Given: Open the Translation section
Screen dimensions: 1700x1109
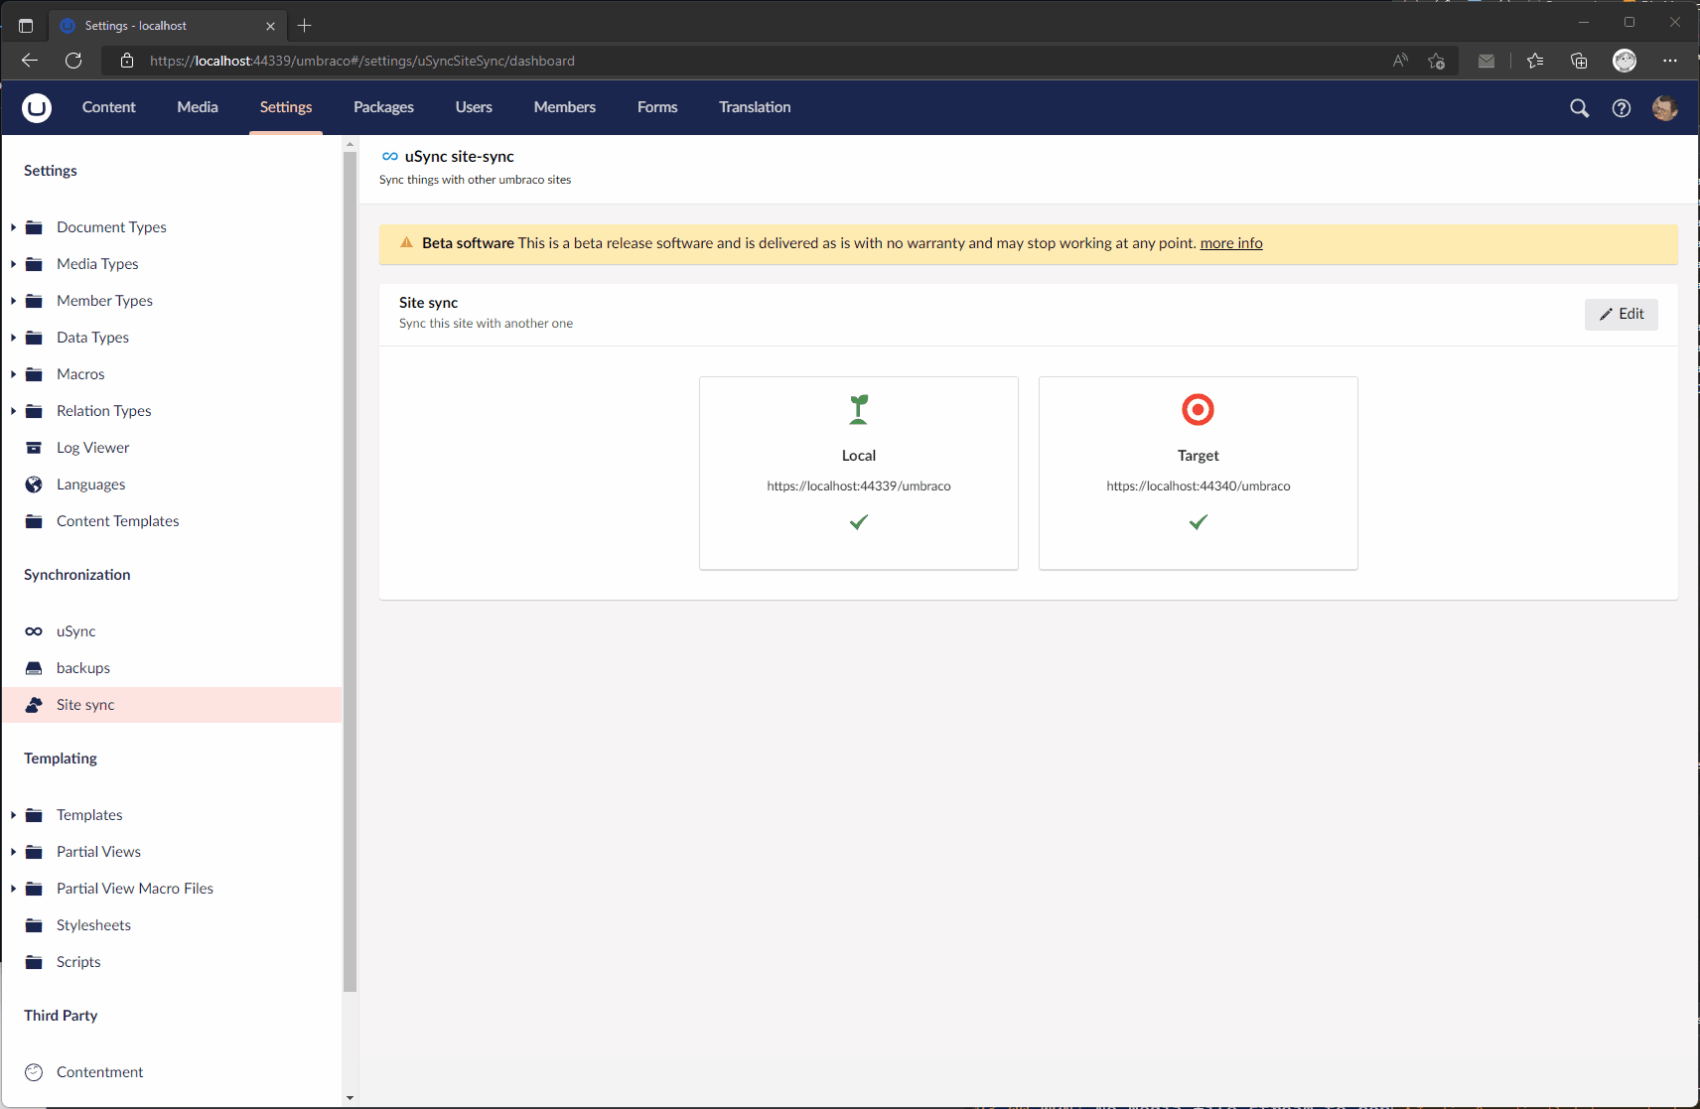Looking at the screenshot, I should tap(755, 107).
